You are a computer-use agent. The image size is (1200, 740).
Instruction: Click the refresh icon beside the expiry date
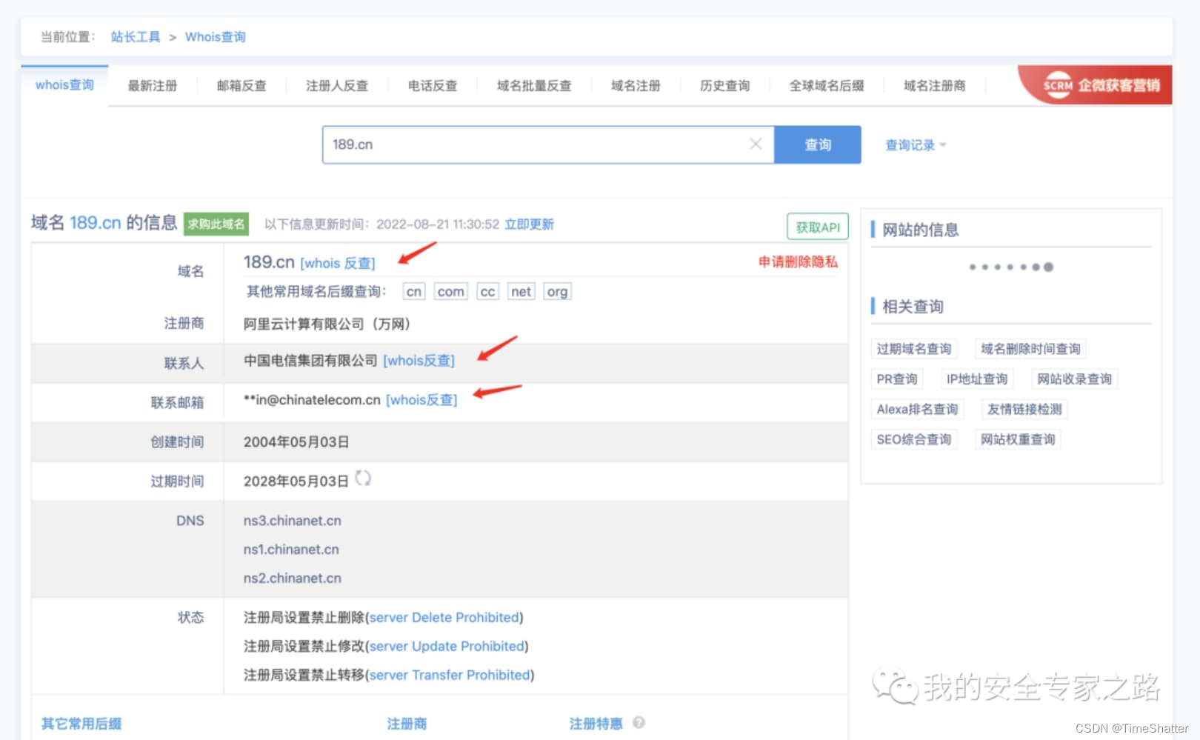point(362,479)
